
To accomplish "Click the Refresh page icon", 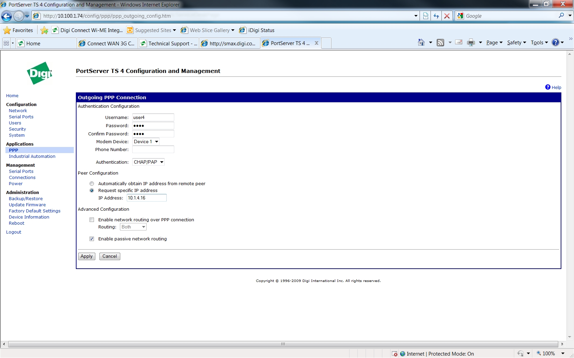I will pyautogui.click(x=436, y=16).
